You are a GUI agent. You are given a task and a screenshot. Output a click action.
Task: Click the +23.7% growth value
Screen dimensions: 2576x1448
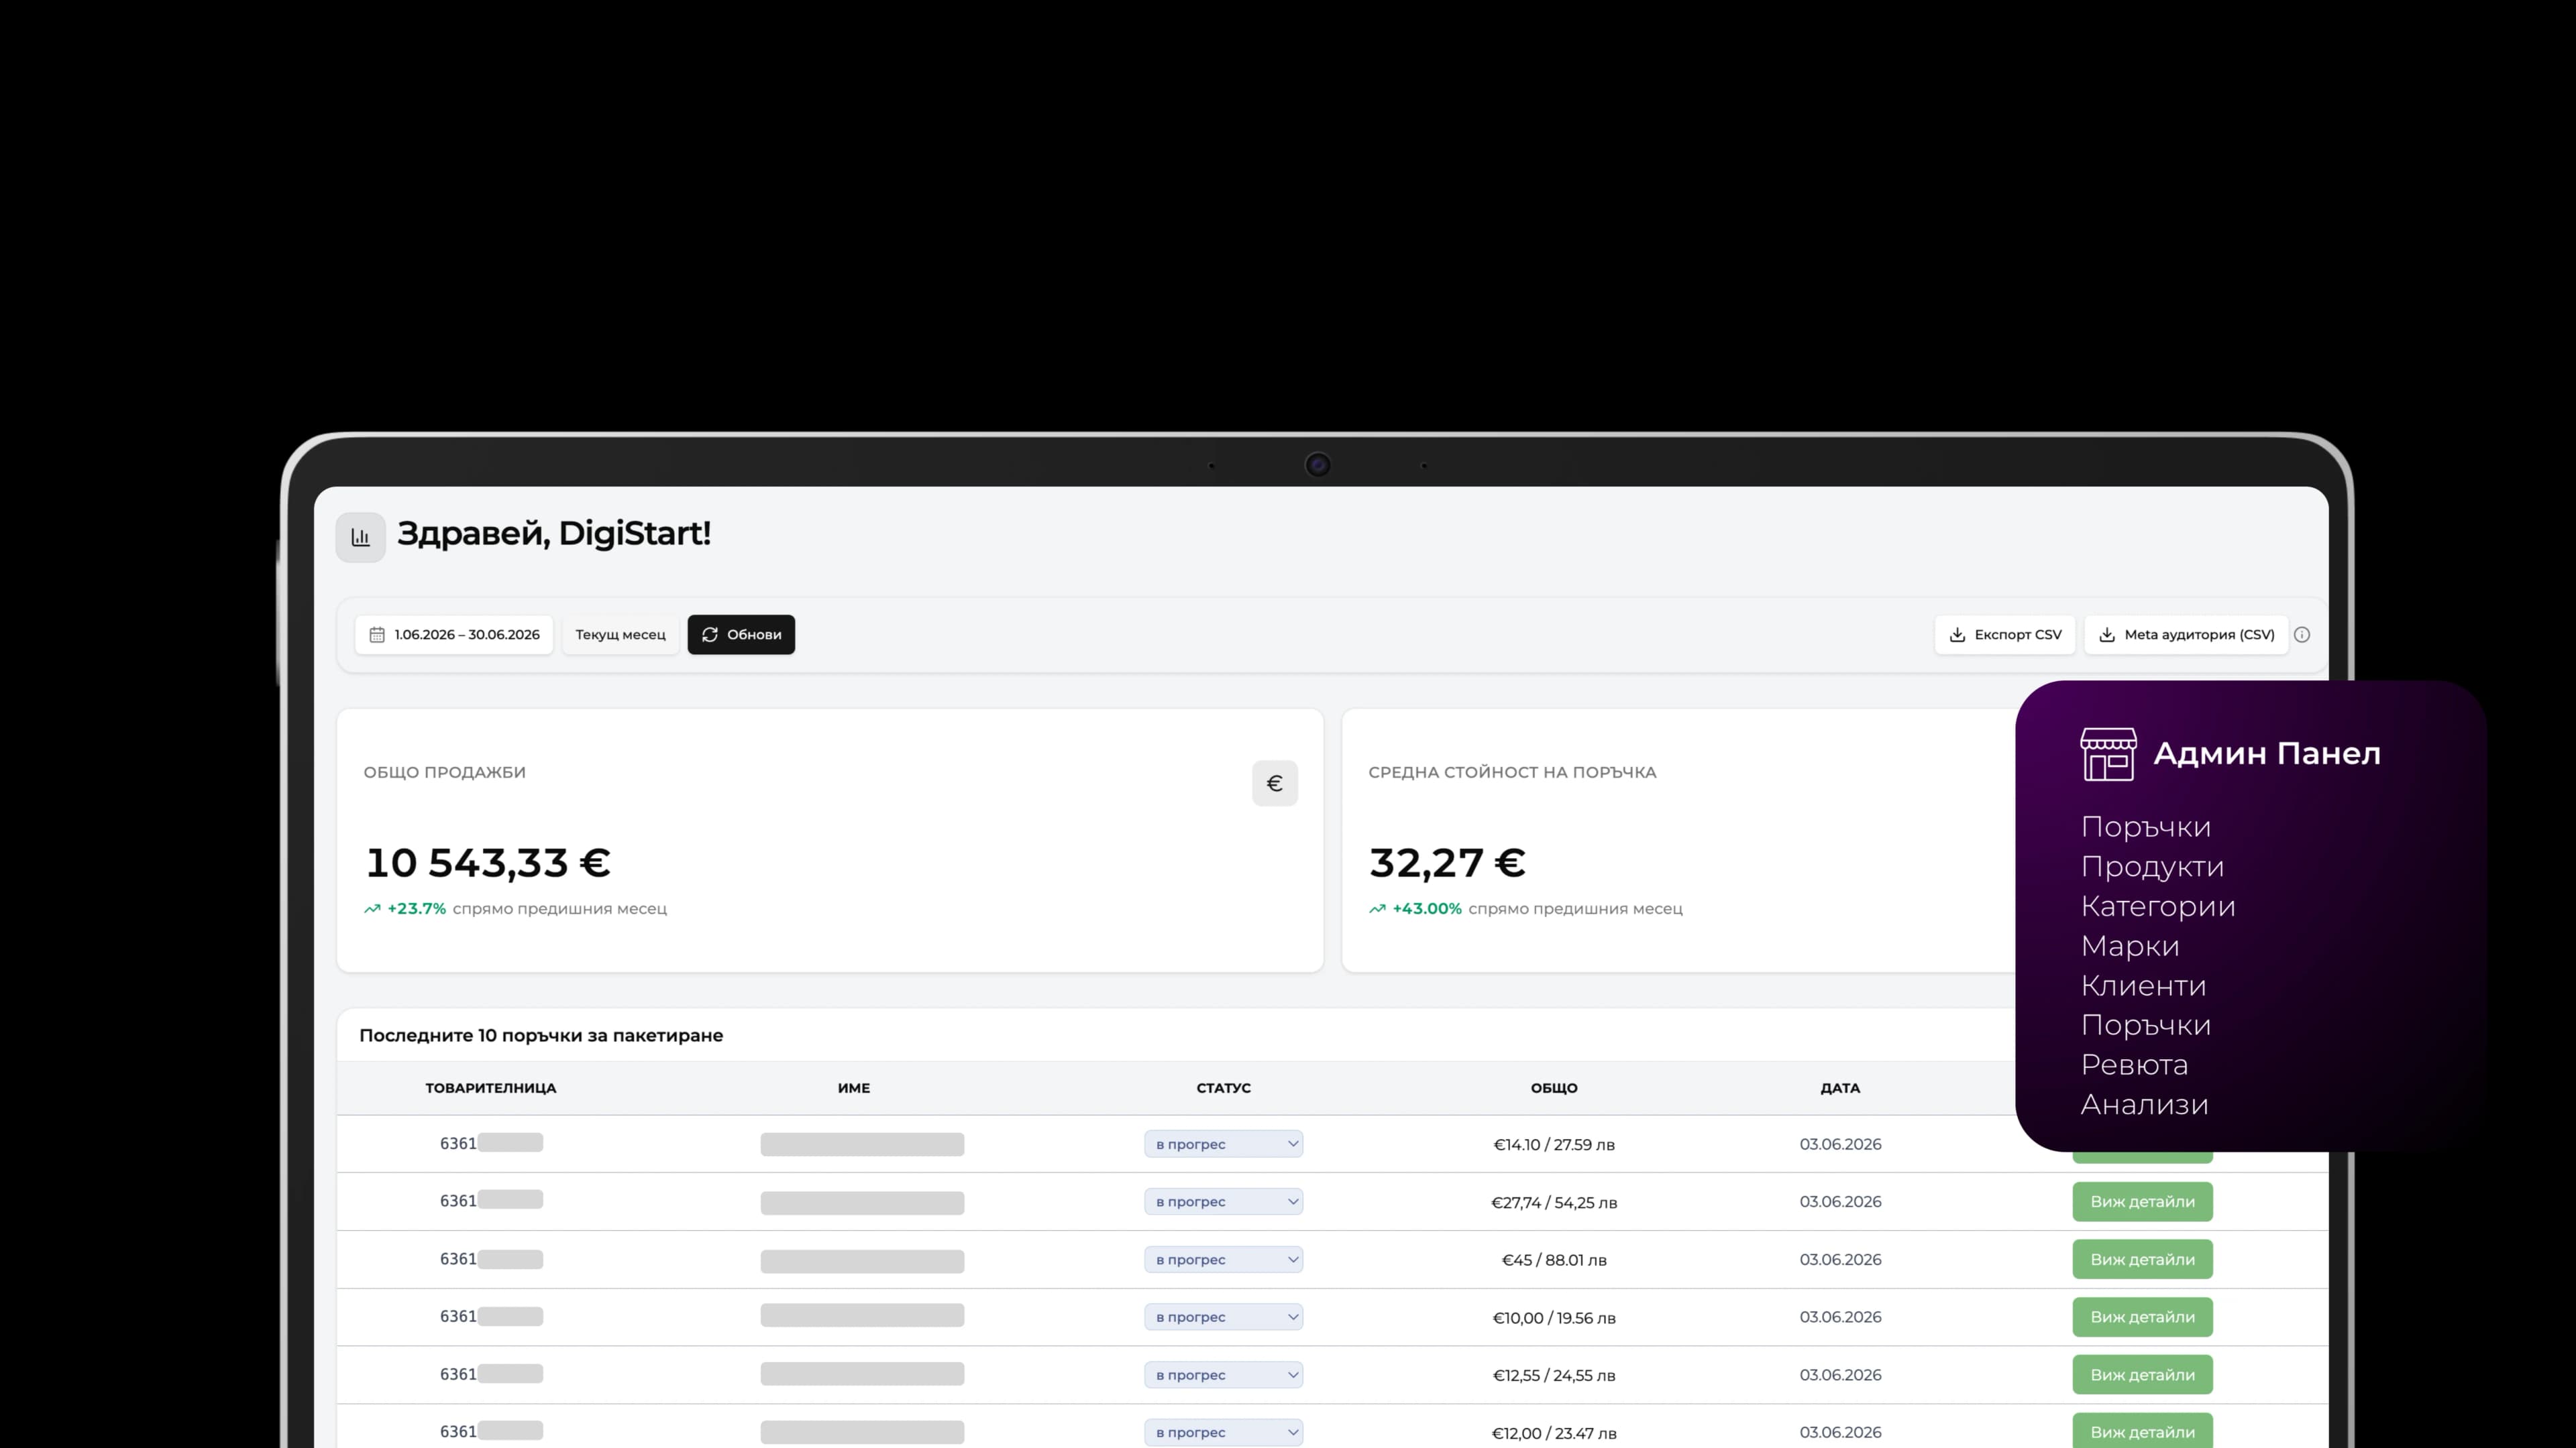pyautogui.click(x=416, y=908)
